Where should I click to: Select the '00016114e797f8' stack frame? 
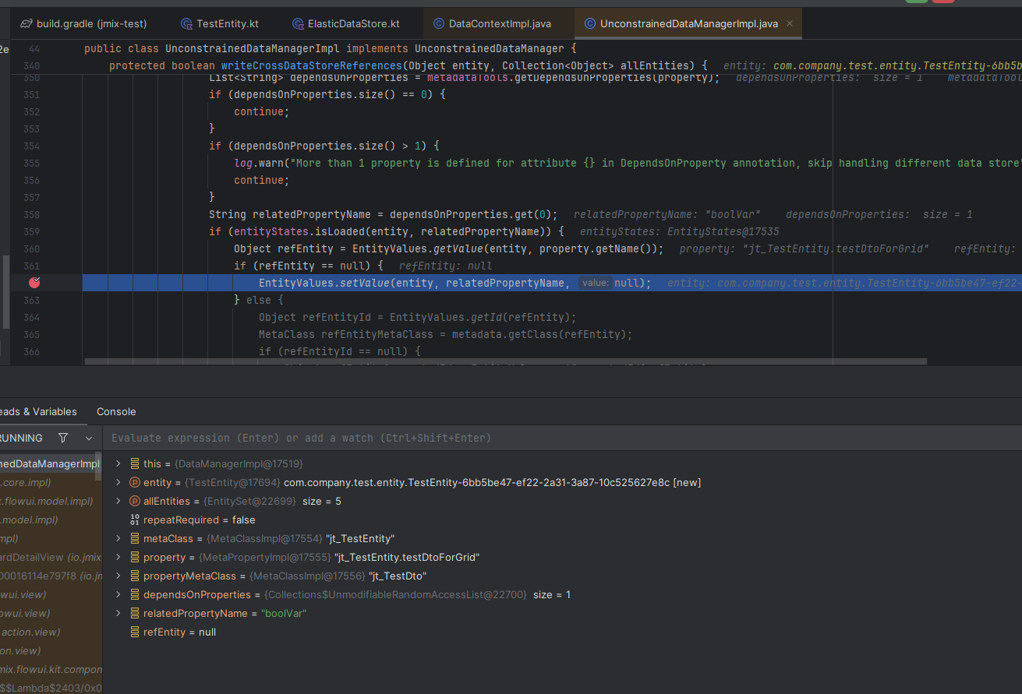(x=50, y=576)
